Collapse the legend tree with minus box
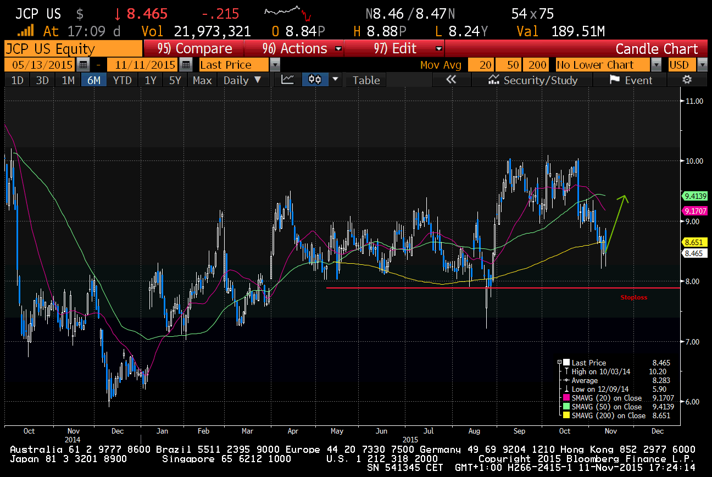Screen dimensions: 712x477 (560, 363)
